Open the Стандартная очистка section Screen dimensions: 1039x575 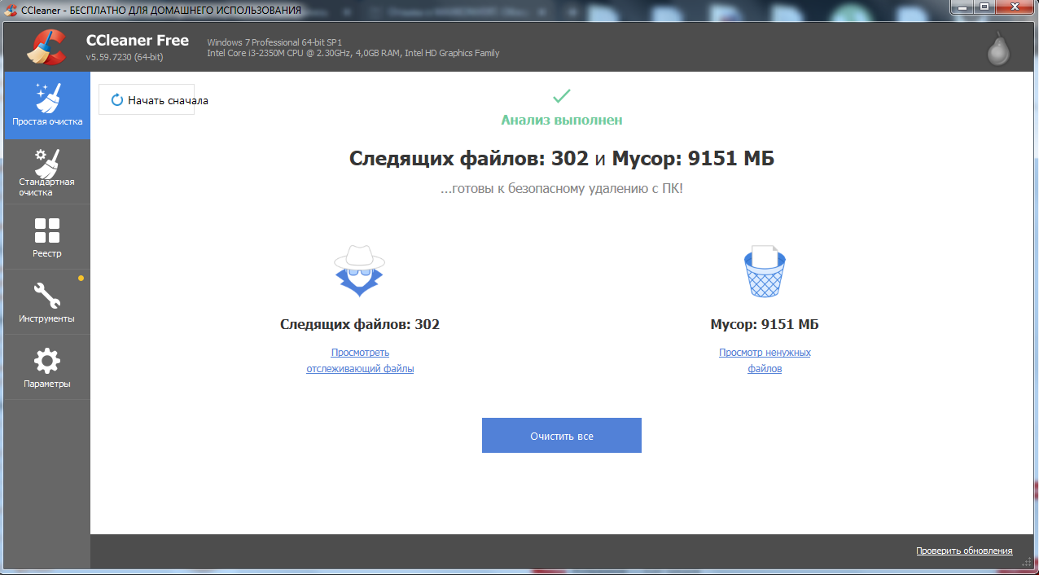pos(47,172)
